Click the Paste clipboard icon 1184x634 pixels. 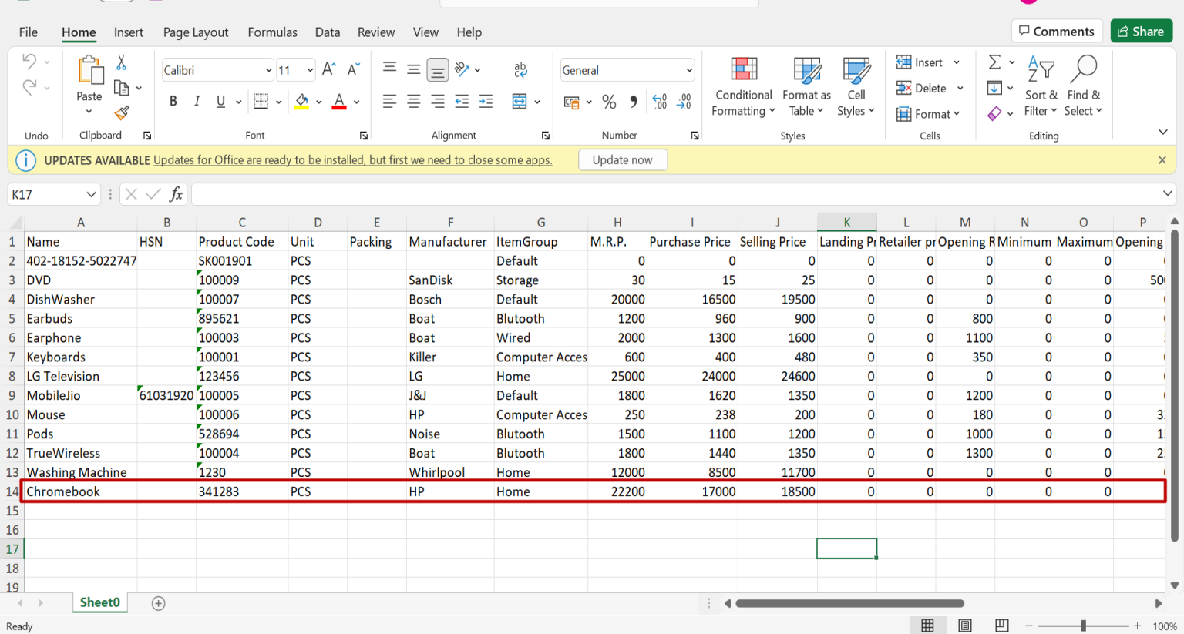pos(90,70)
